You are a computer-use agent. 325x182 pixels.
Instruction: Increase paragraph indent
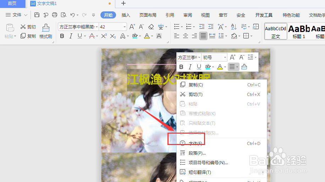[211, 27]
